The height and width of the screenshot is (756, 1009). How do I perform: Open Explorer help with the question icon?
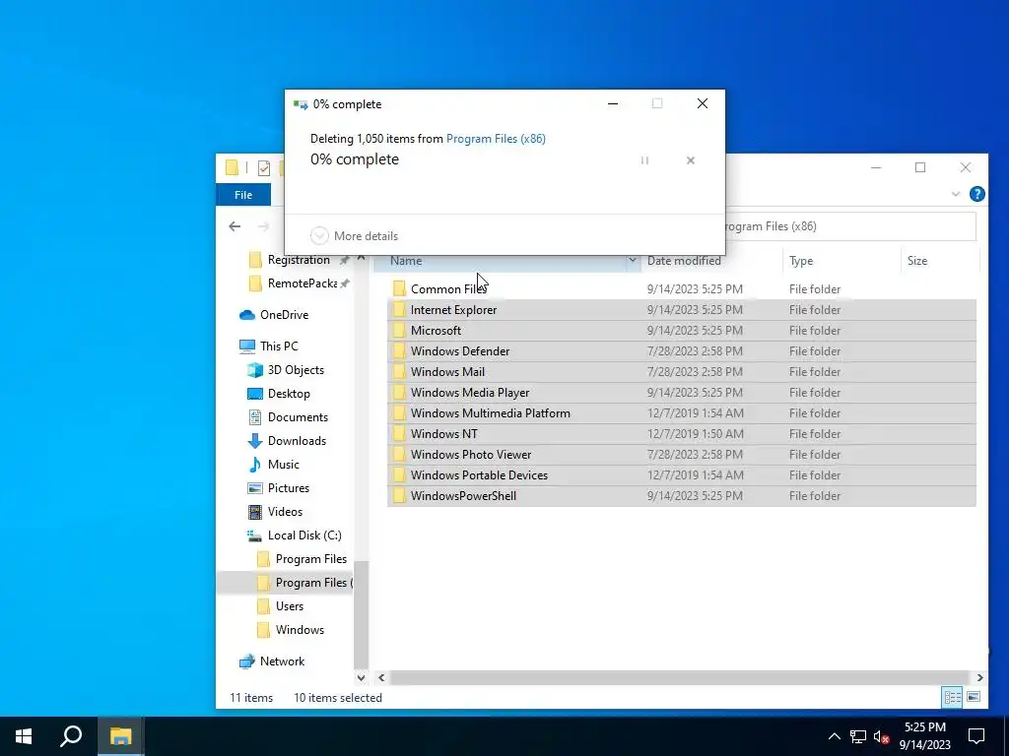pos(976,194)
